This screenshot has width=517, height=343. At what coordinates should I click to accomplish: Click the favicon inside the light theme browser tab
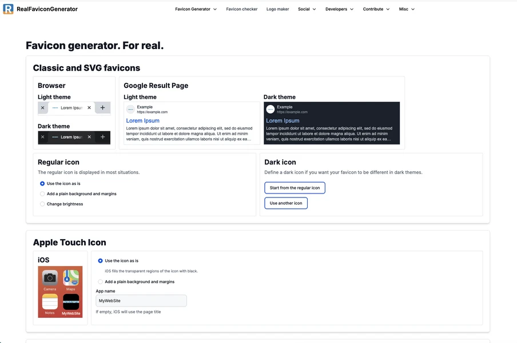pyautogui.click(x=55, y=107)
